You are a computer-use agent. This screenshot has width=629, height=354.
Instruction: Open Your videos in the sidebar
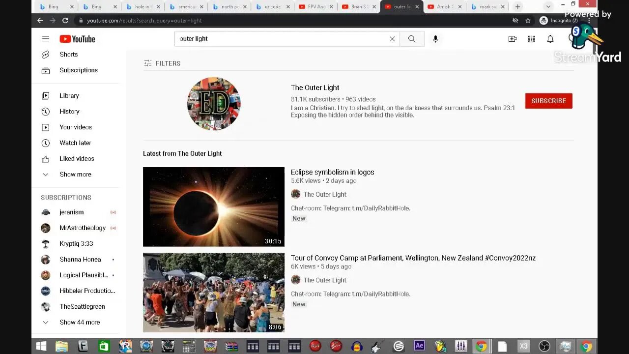(x=75, y=127)
